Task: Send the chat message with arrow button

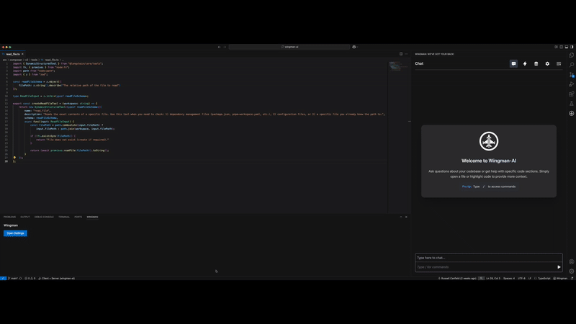Action: [x=559, y=267]
